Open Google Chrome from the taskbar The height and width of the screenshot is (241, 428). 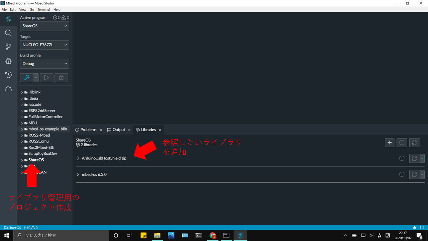click(x=212, y=235)
